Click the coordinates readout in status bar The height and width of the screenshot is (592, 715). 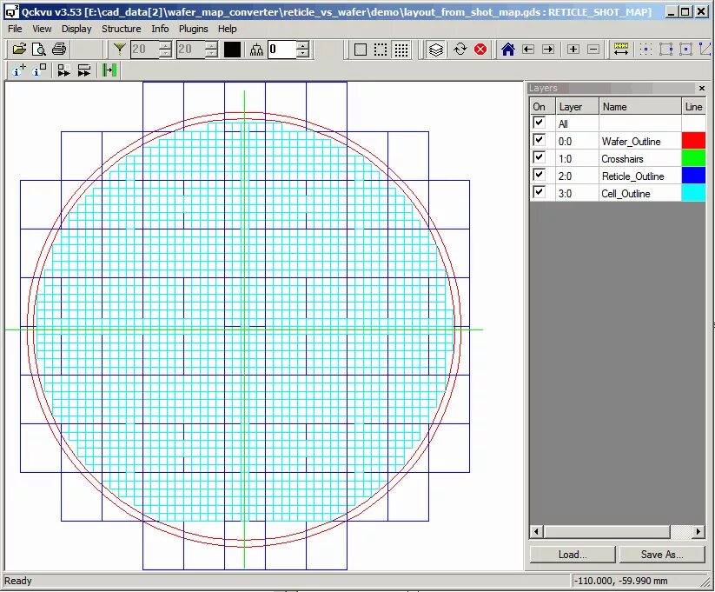(x=620, y=581)
